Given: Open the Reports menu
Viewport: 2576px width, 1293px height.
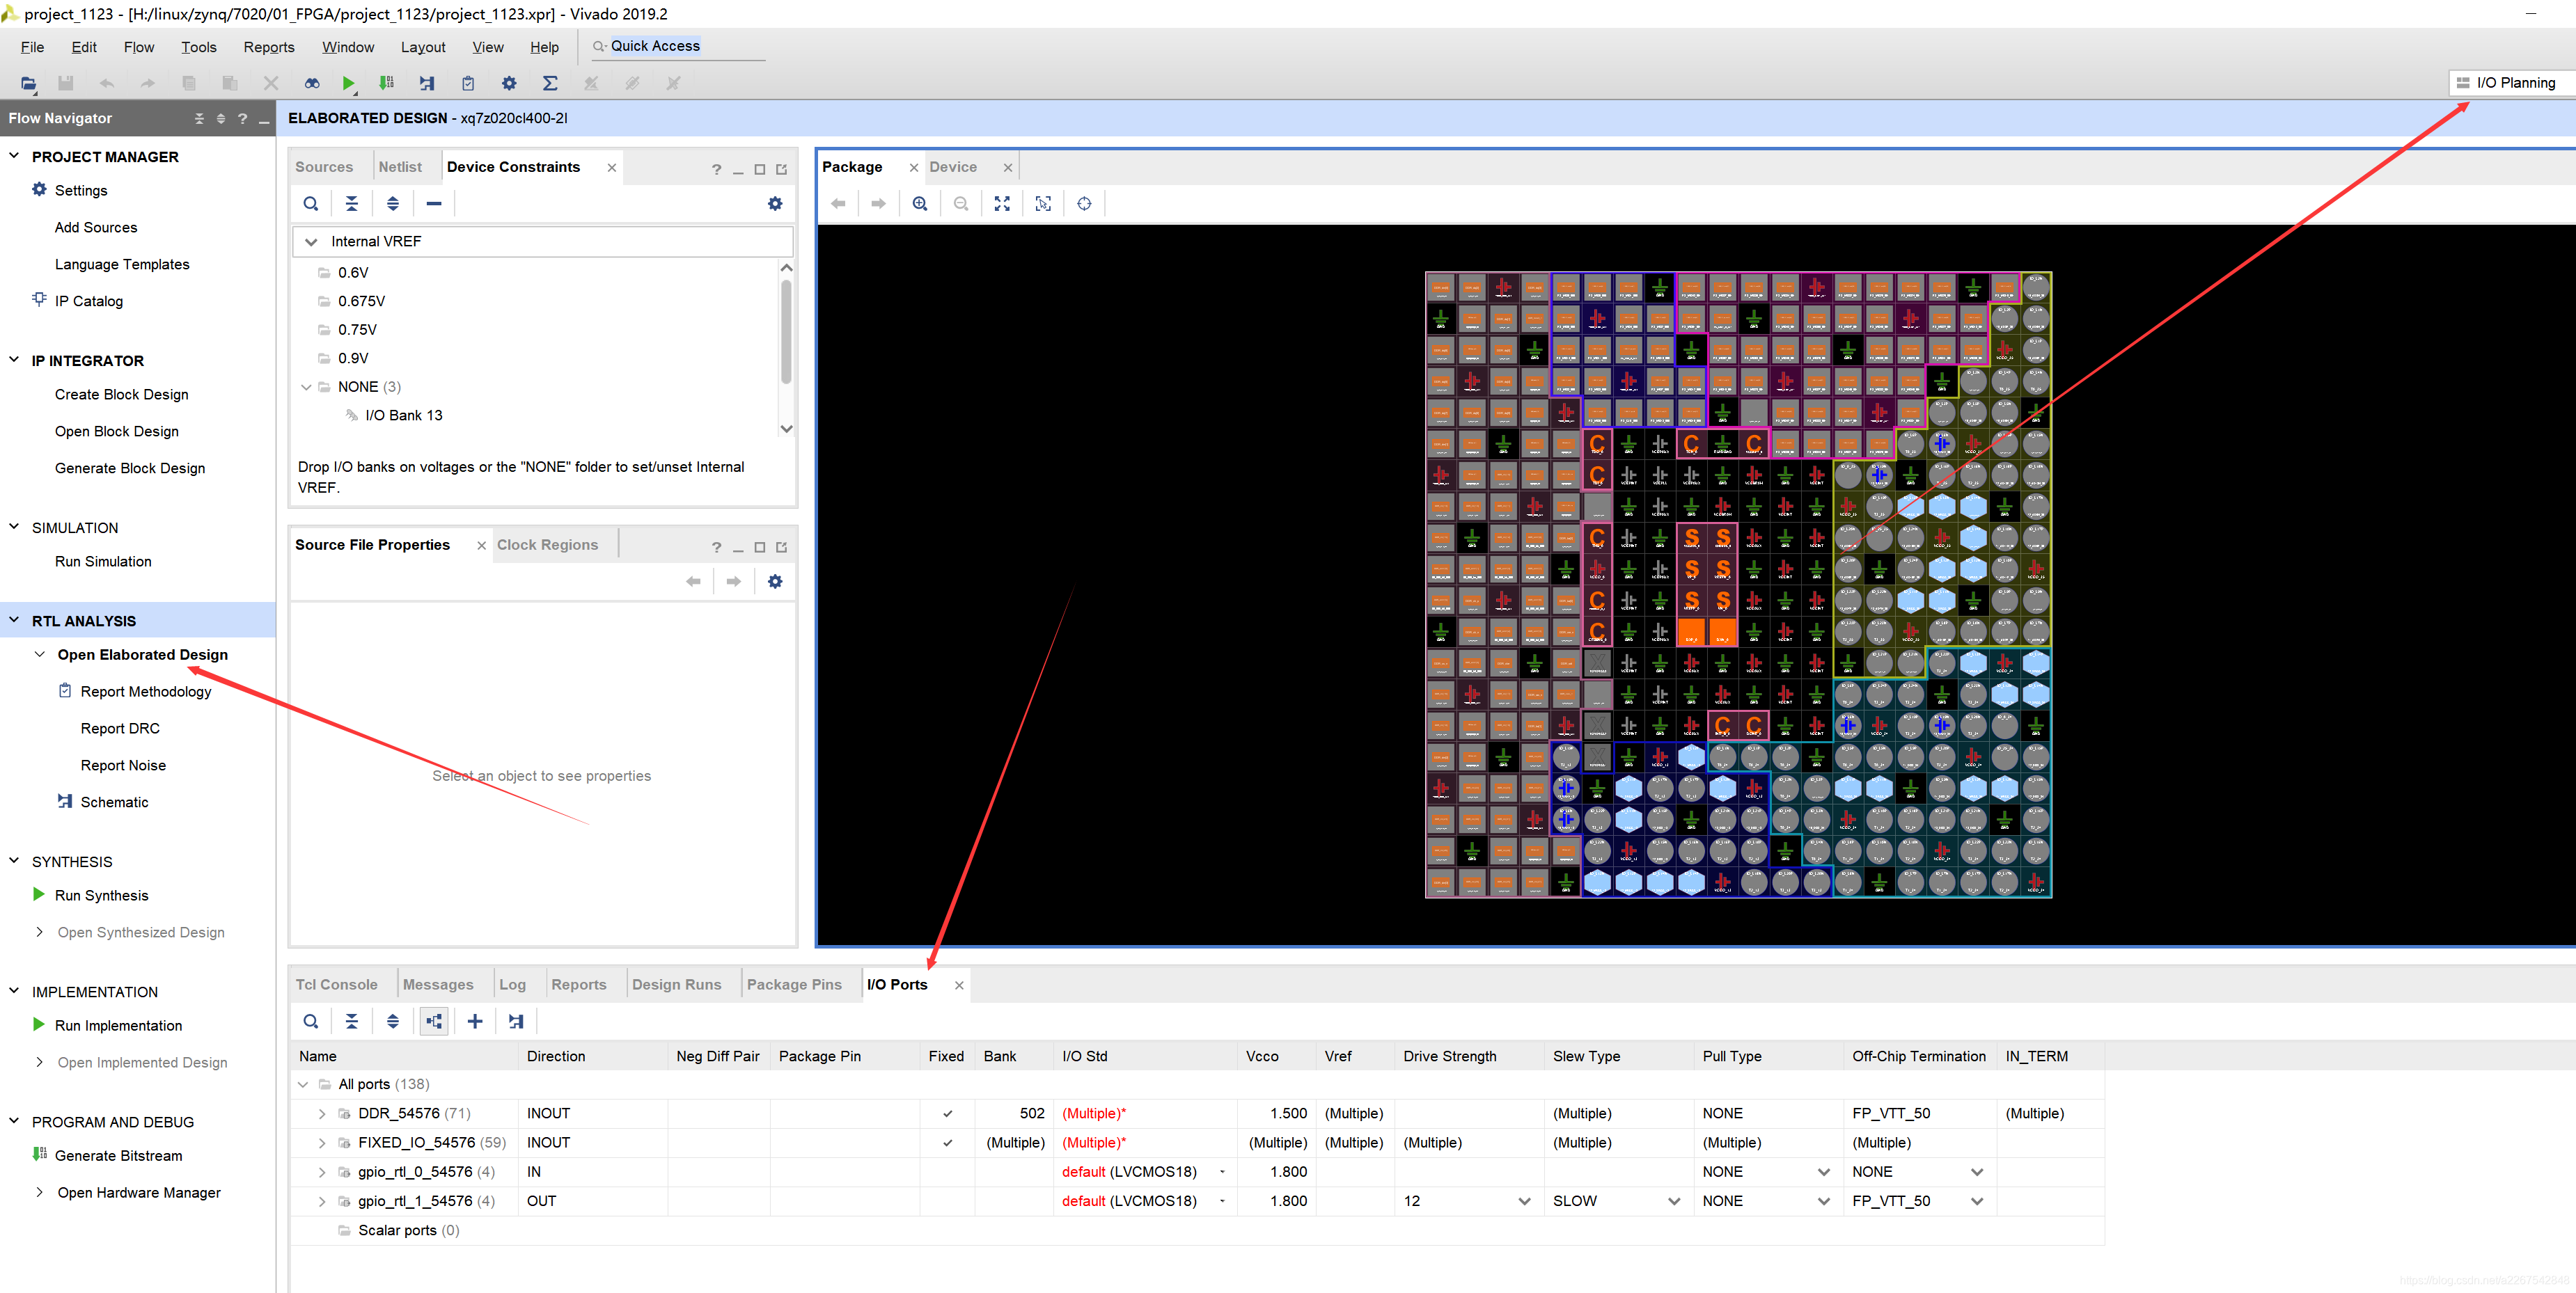Looking at the screenshot, I should [x=268, y=47].
